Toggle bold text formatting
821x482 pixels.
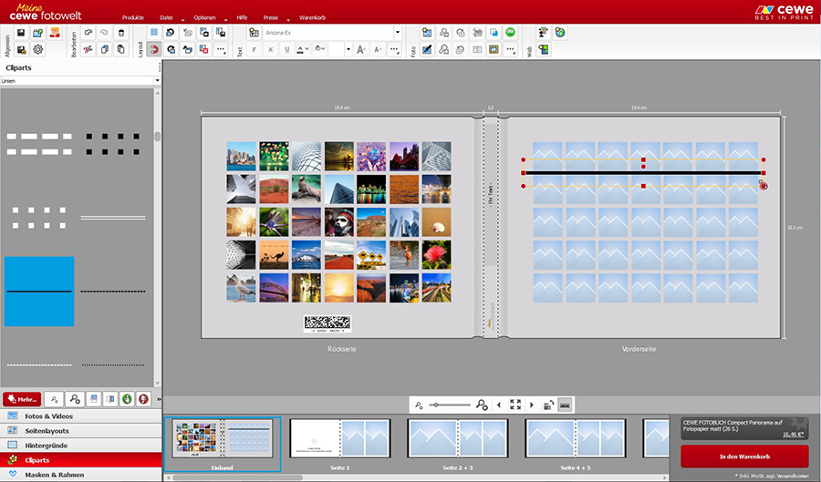click(x=255, y=49)
